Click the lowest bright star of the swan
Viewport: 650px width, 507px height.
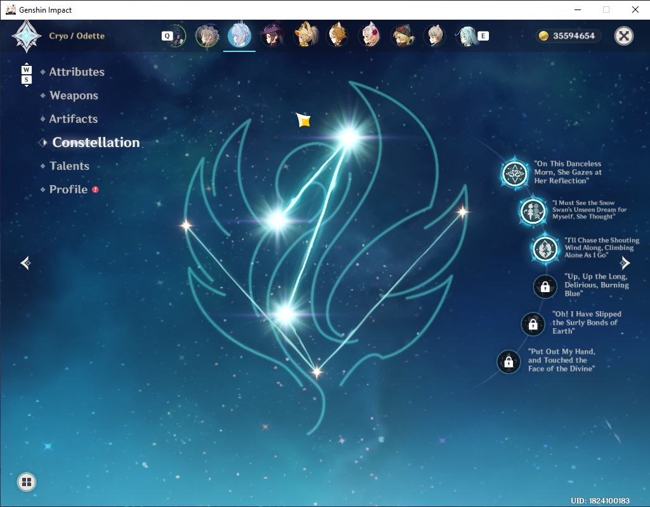pyautogui.click(x=285, y=314)
